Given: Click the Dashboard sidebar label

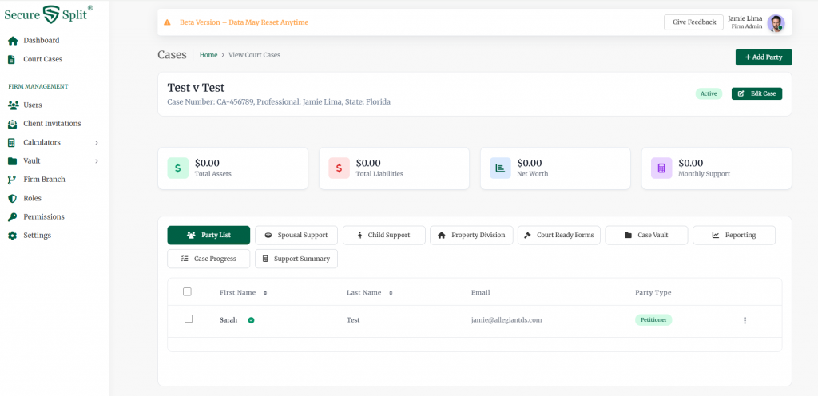Looking at the screenshot, I should click(42, 41).
